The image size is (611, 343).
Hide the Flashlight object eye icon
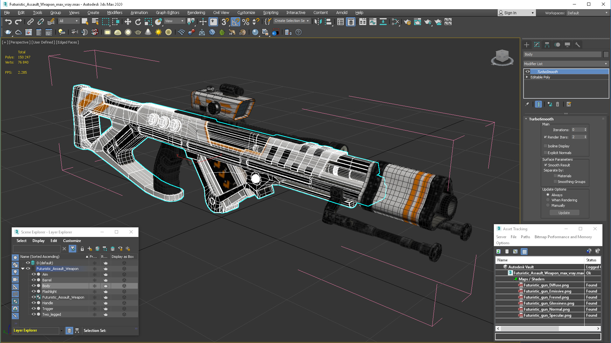(x=33, y=292)
